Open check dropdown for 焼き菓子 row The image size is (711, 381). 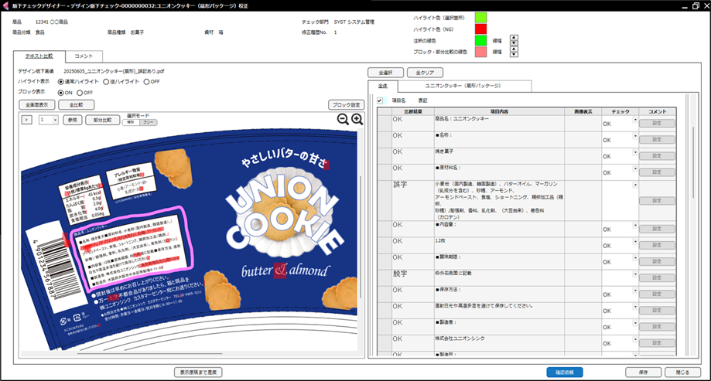[635, 152]
